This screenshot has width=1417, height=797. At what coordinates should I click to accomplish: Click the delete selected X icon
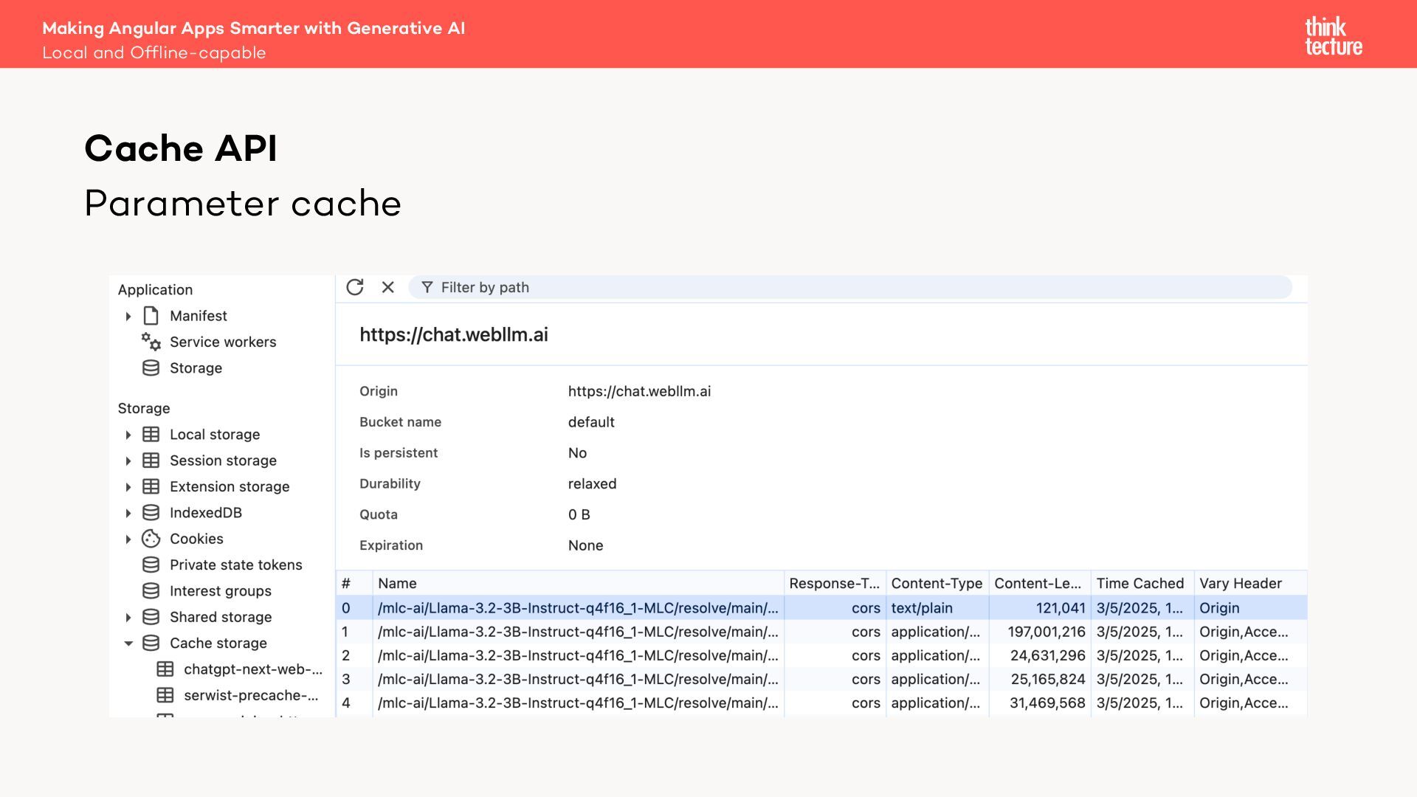[387, 287]
